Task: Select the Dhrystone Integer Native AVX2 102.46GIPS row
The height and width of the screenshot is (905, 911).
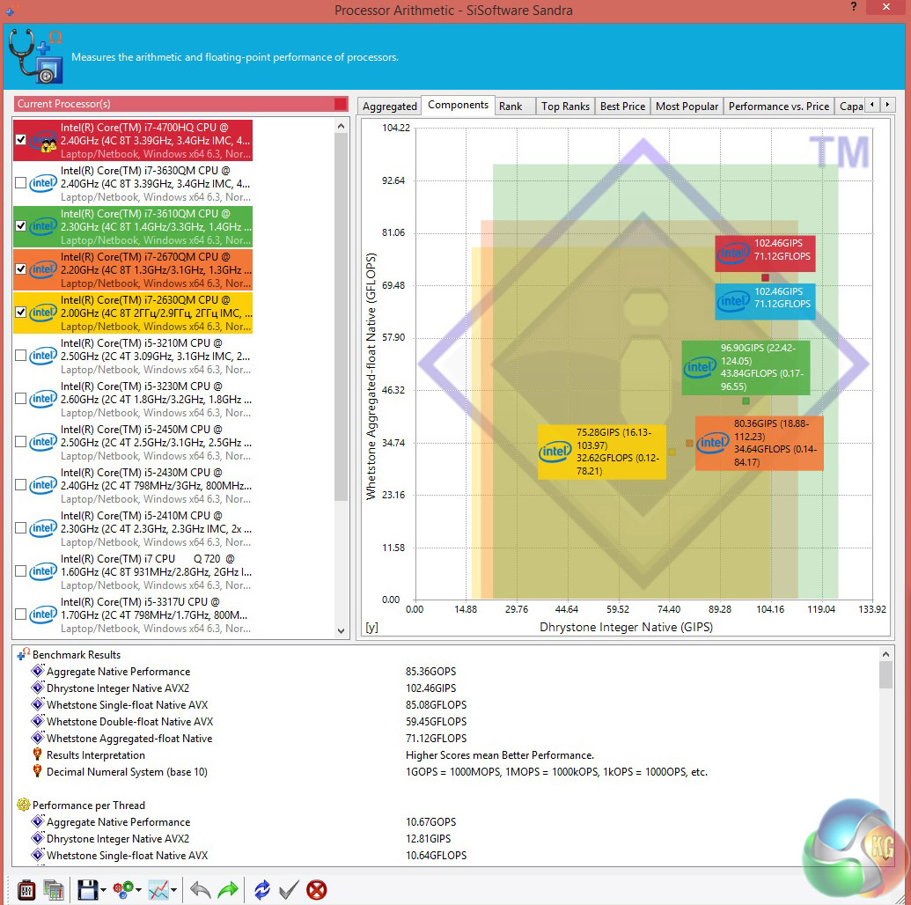Action: [x=447, y=688]
